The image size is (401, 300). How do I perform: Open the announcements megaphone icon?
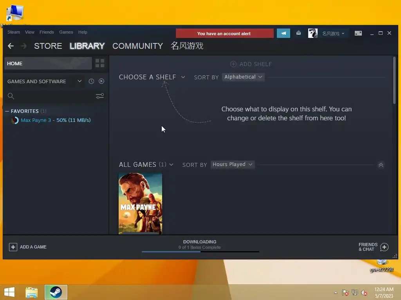[x=284, y=34]
